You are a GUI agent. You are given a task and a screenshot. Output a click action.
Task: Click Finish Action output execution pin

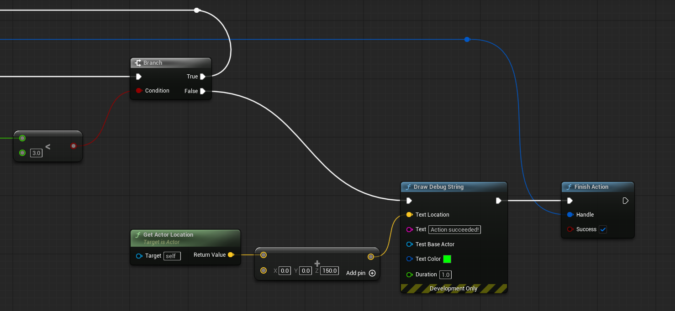point(626,201)
